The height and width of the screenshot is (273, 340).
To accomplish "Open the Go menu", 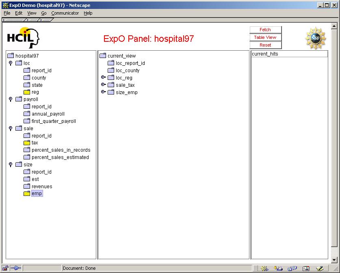I will tap(44, 13).
